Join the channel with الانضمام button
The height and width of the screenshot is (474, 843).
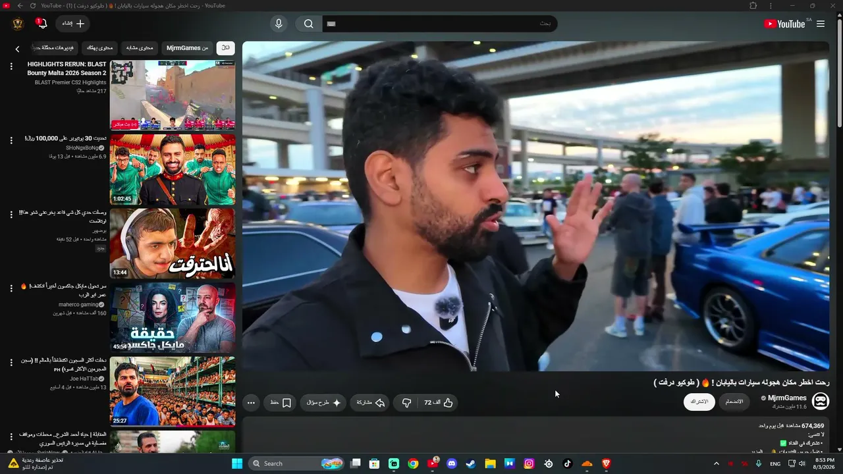734,402
